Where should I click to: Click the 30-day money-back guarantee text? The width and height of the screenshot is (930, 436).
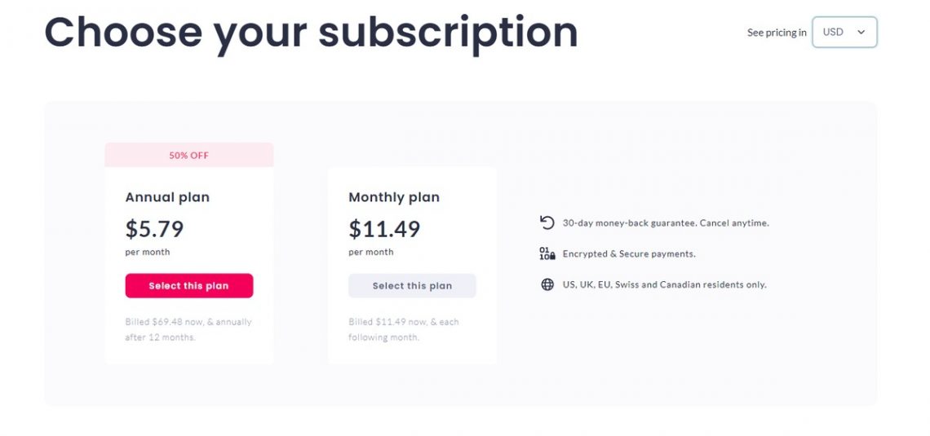coord(666,222)
